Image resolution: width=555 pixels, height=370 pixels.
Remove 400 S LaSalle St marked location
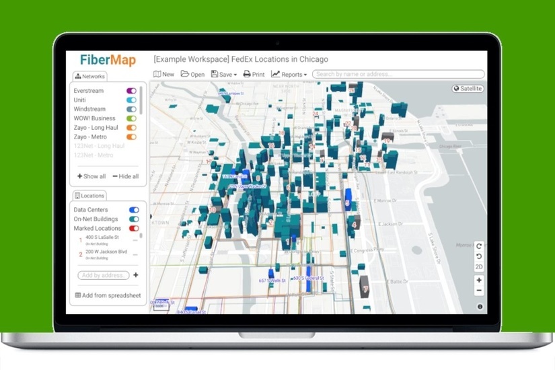pos(135,240)
